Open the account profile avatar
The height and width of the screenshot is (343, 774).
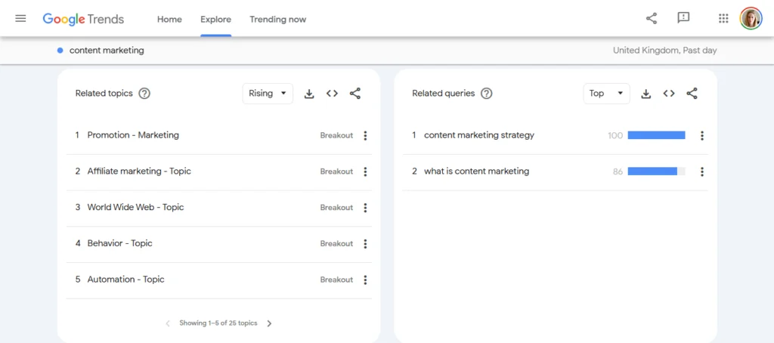coord(751,19)
